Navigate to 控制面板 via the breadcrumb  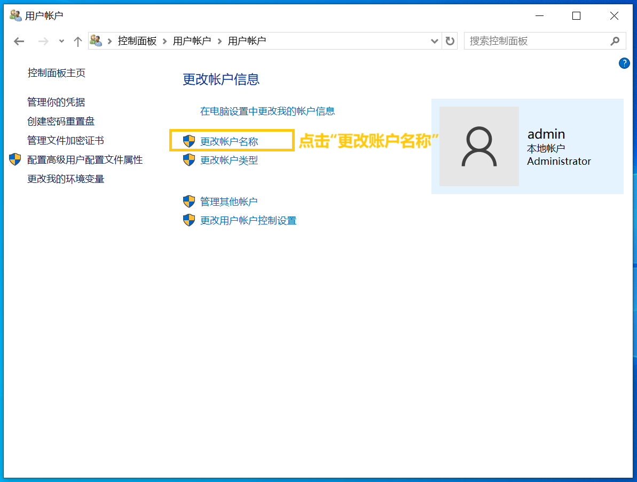click(x=137, y=41)
